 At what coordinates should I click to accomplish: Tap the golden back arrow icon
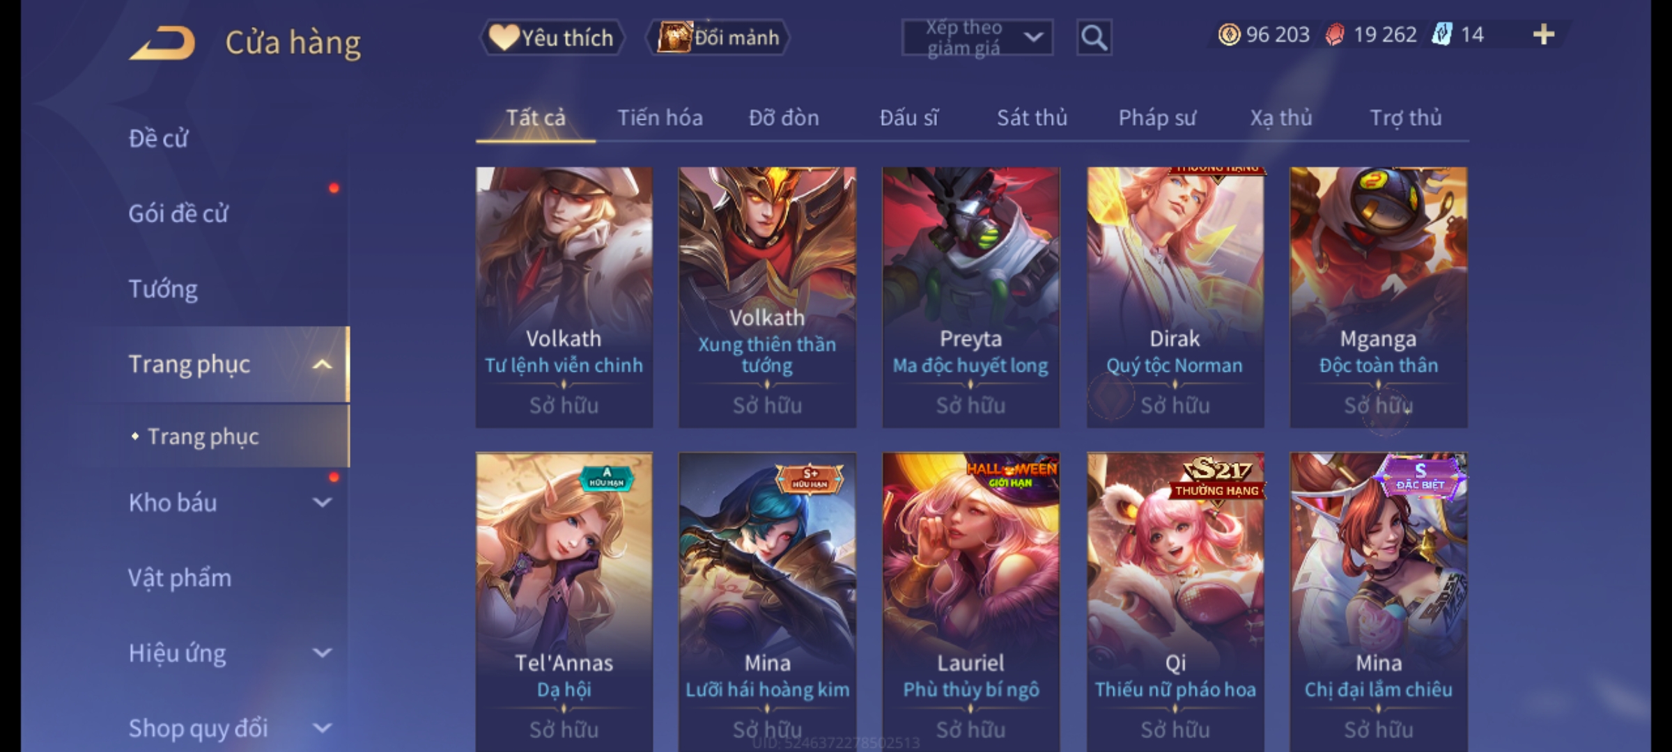click(x=162, y=43)
